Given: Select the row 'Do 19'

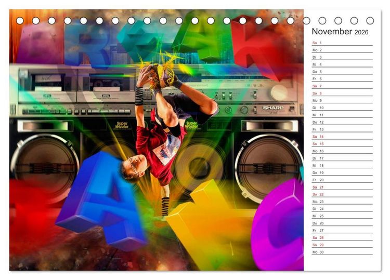Looking at the screenshot, I should point(342,172).
